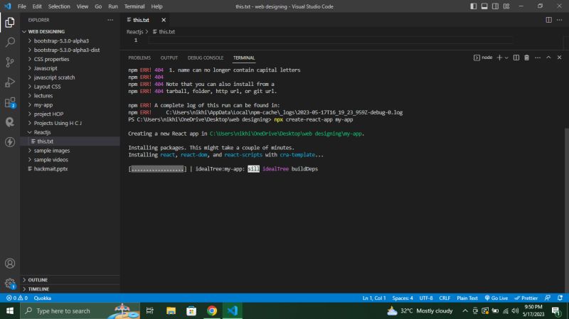Open the Go menu

click(x=98, y=6)
